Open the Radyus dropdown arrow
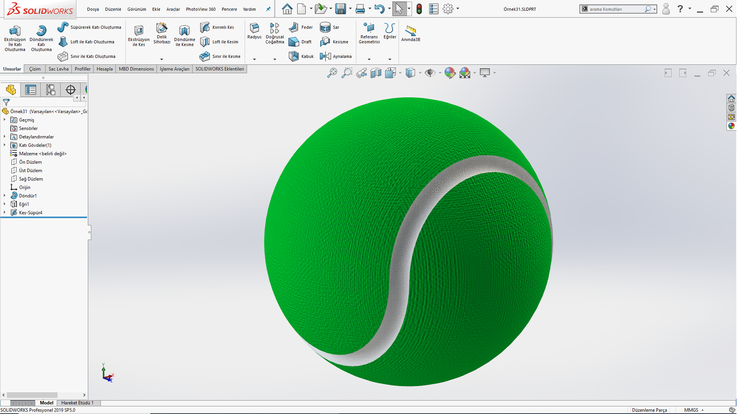The height and width of the screenshot is (414, 738). pos(254,59)
